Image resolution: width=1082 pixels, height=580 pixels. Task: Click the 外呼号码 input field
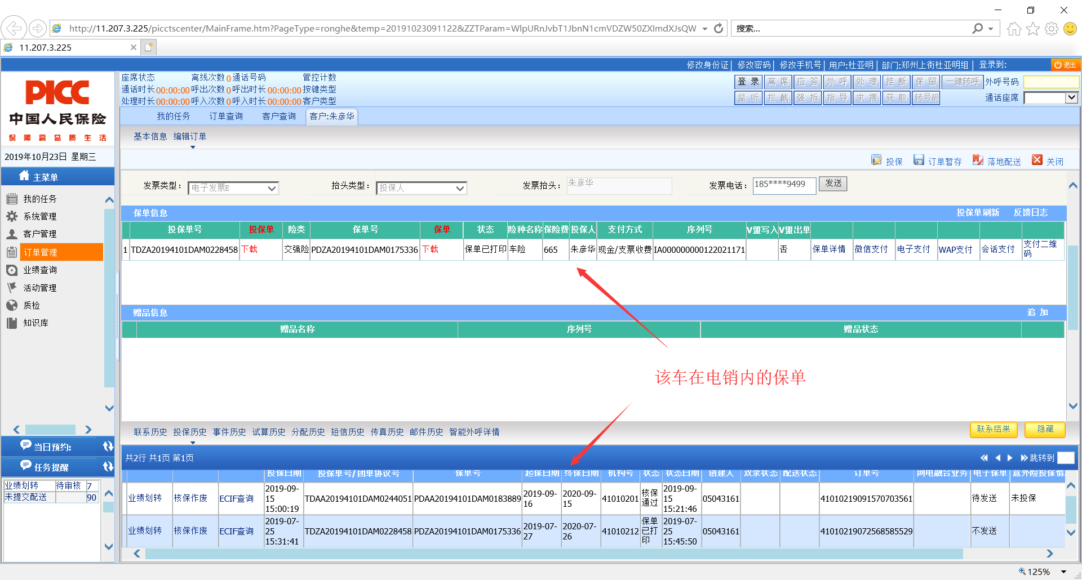(1050, 82)
